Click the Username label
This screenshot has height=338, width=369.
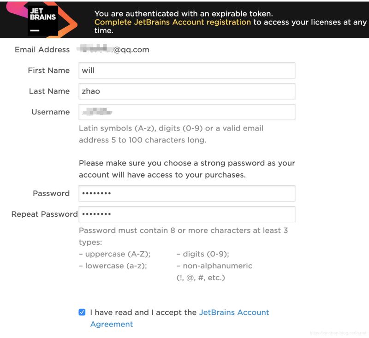pos(50,112)
